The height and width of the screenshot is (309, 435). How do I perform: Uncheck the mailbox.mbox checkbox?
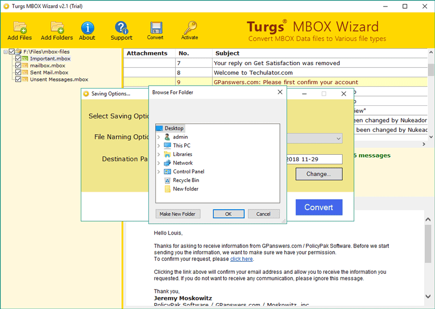[x=18, y=65]
